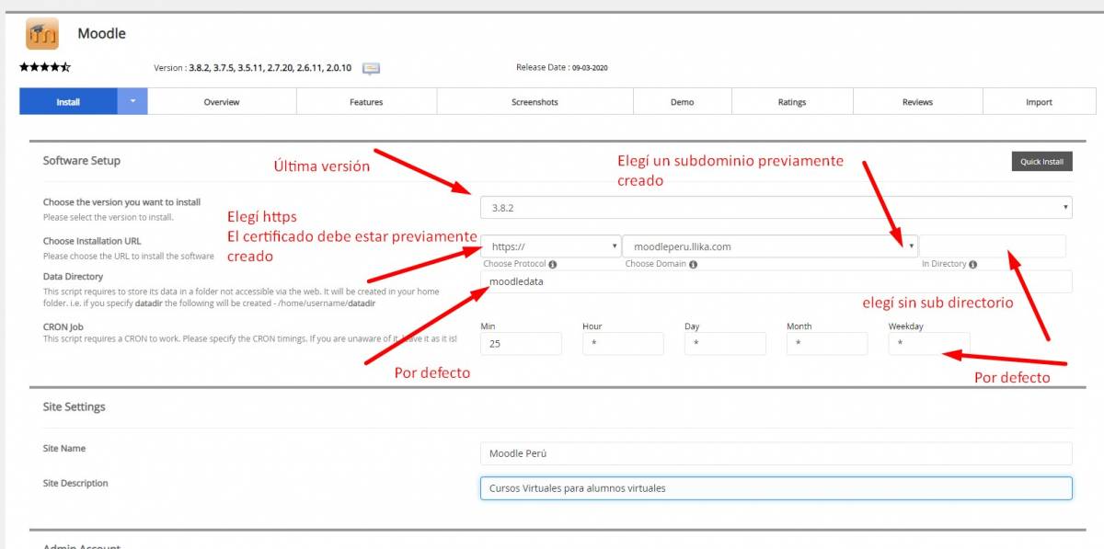Go to the Reviews tab
The height and width of the screenshot is (549, 1104).
pyautogui.click(x=918, y=102)
